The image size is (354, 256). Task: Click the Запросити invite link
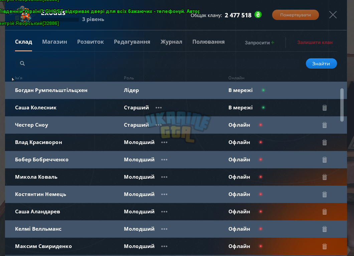click(x=259, y=43)
